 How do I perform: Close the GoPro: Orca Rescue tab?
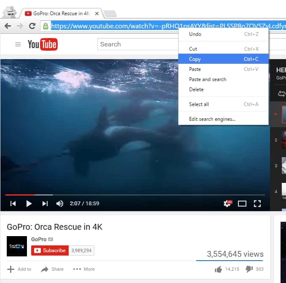tap(97, 14)
